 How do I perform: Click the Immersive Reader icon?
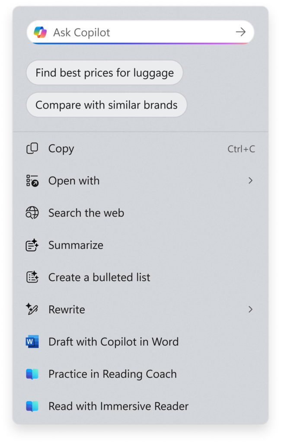(32, 406)
